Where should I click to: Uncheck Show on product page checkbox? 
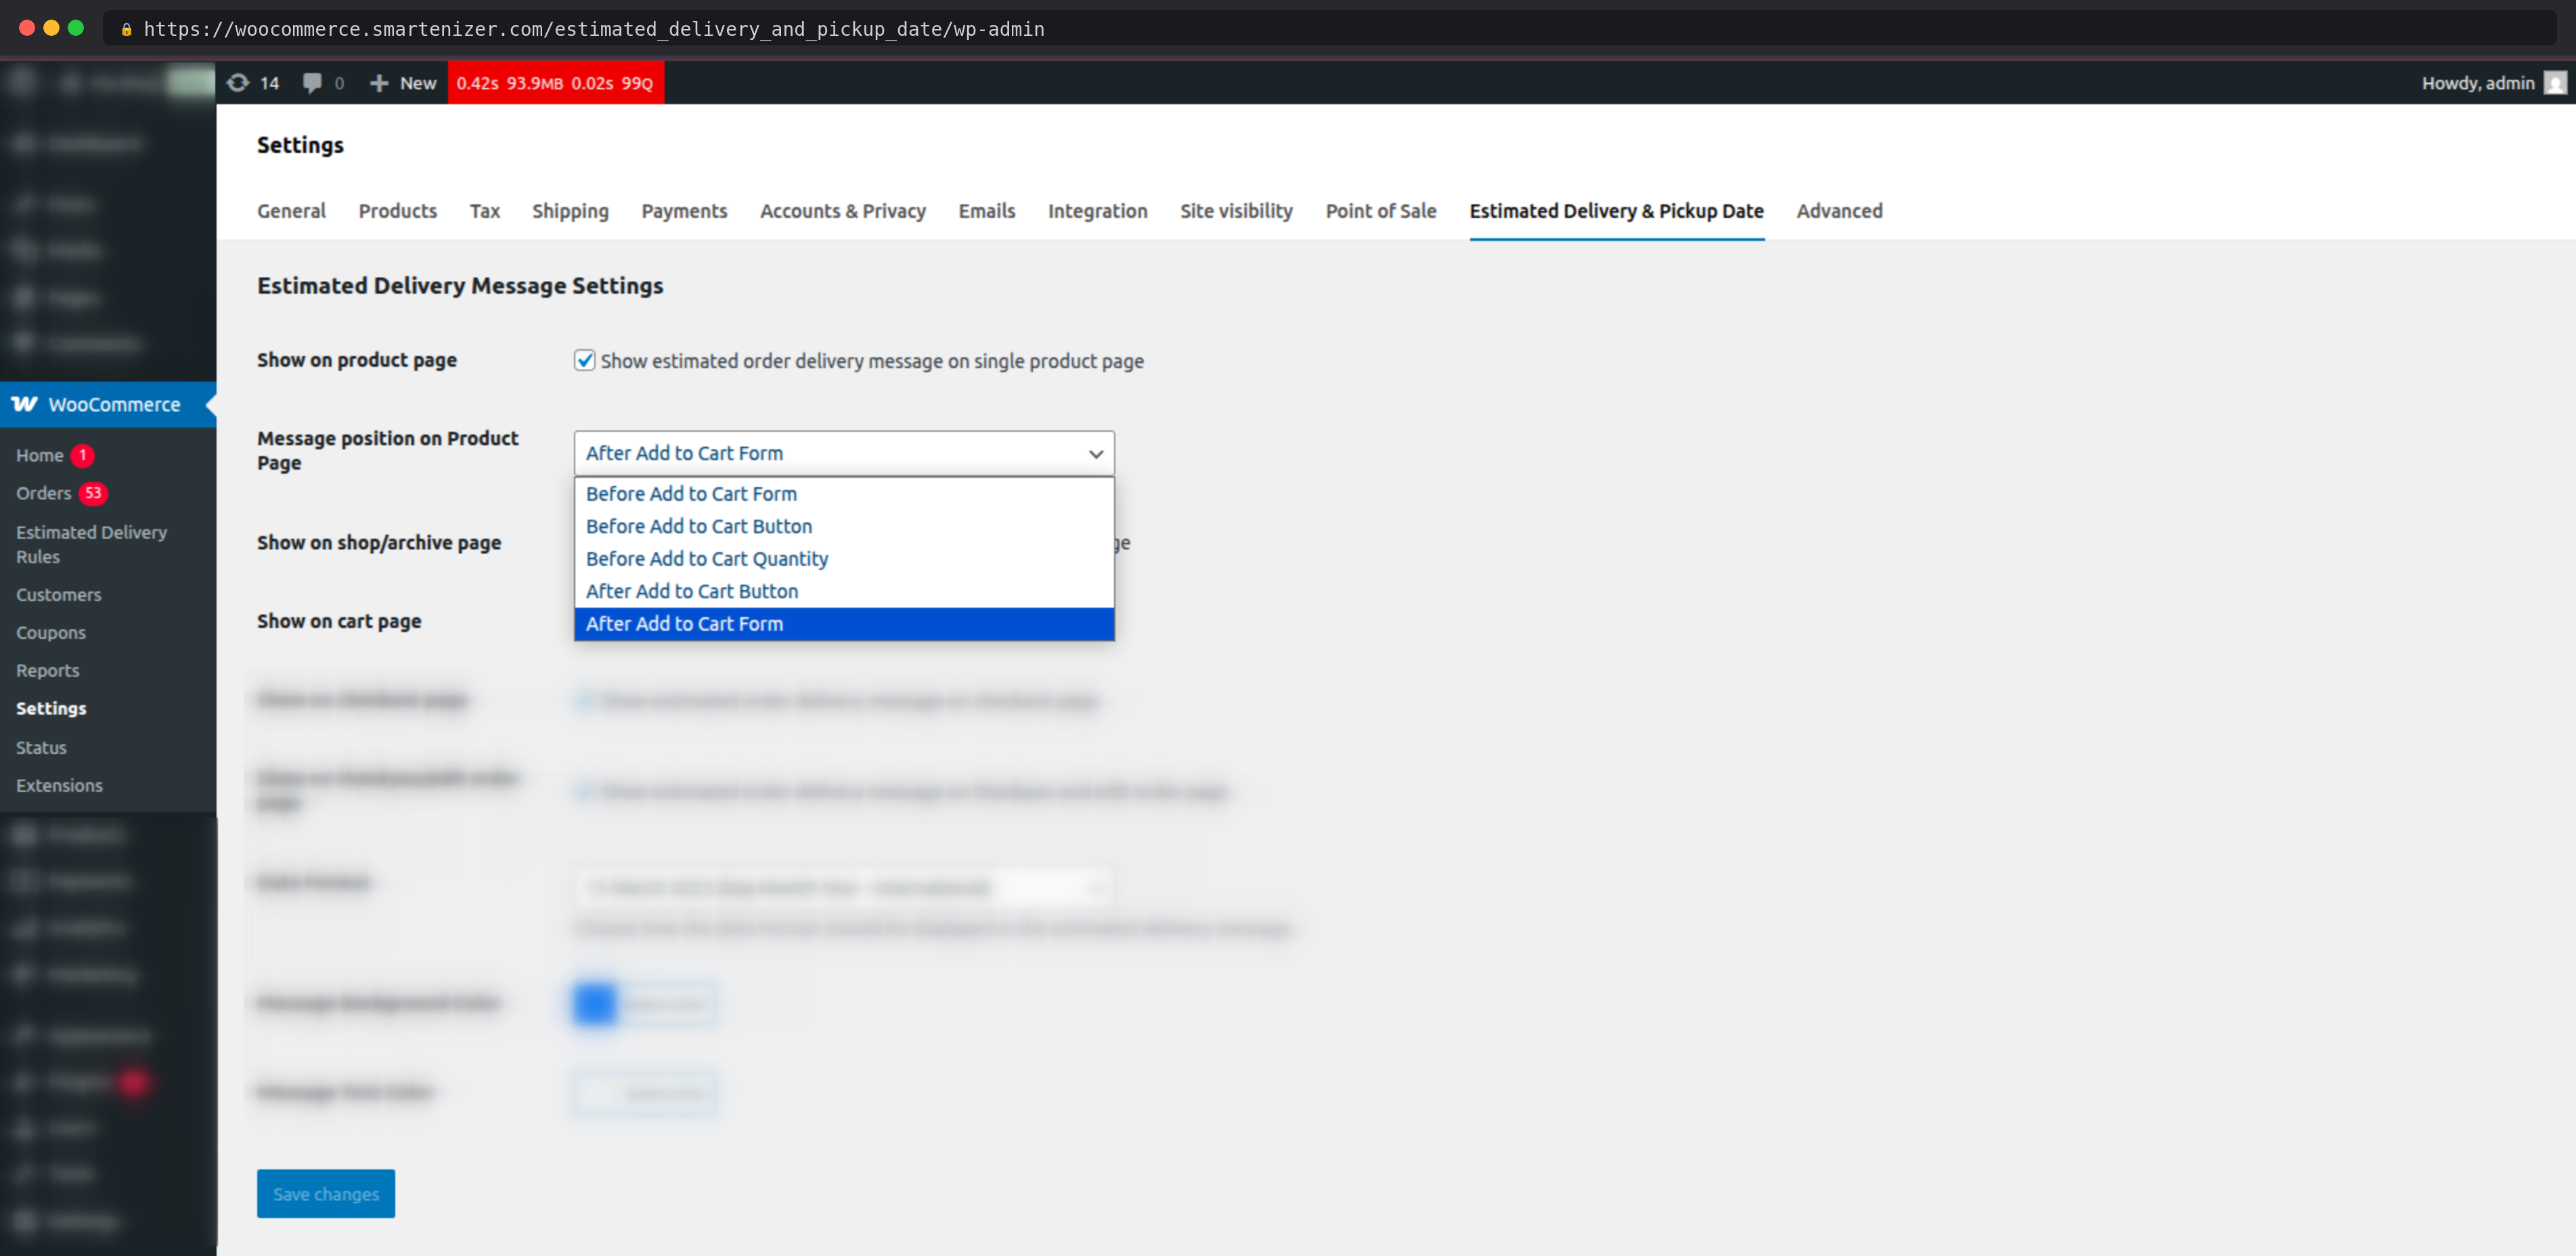pos(585,360)
